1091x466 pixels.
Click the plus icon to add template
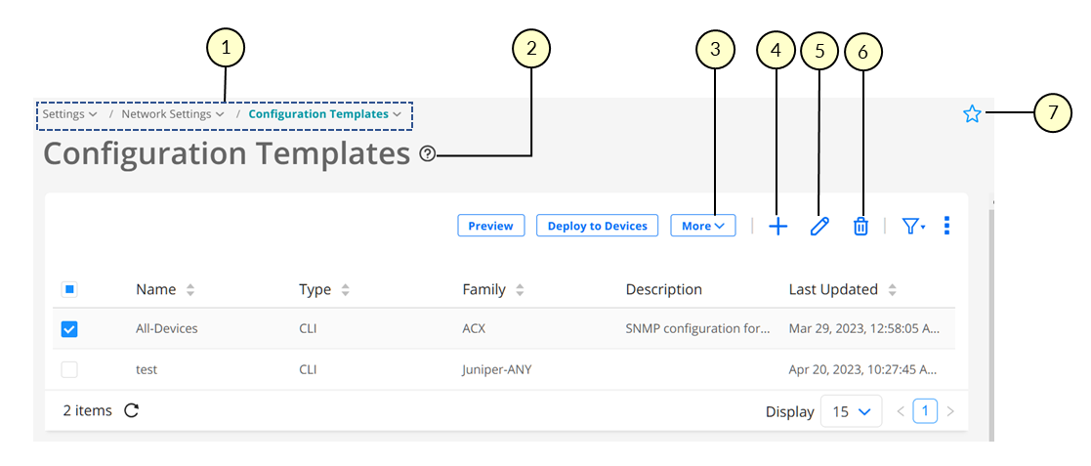777,227
